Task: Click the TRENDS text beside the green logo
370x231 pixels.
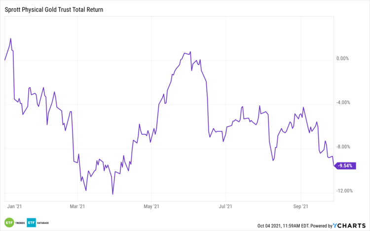Action: pos(20,222)
